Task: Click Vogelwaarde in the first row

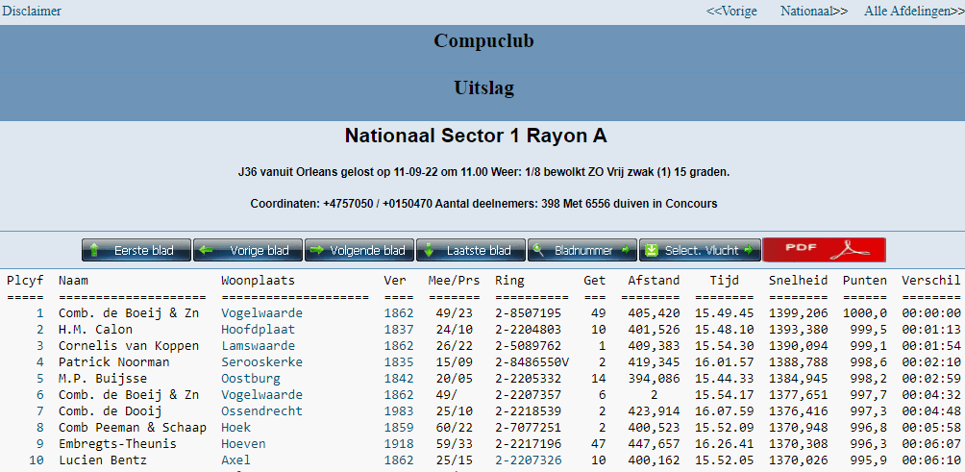Action: click(x=261, y=313)
